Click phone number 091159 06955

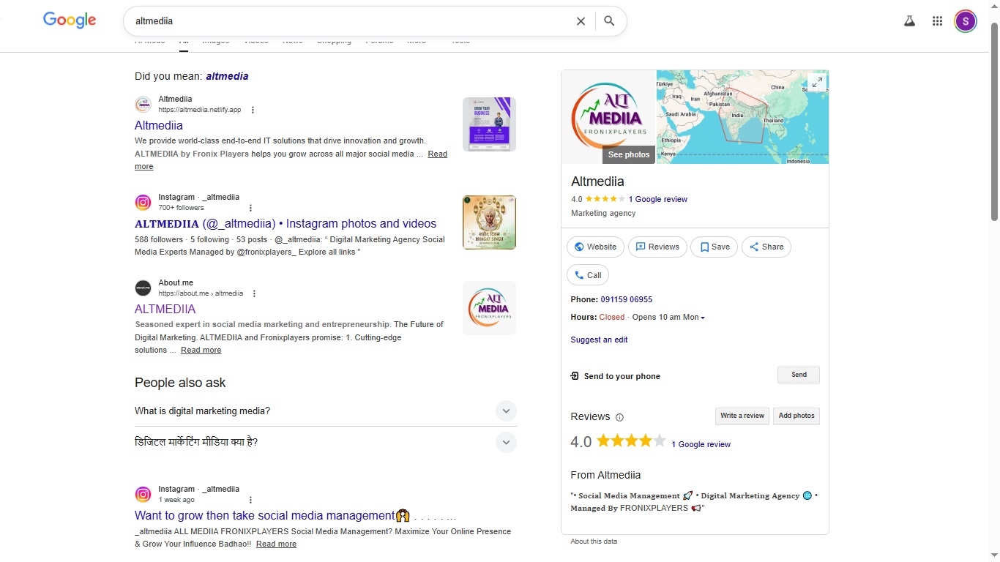[x=626, y=299]
